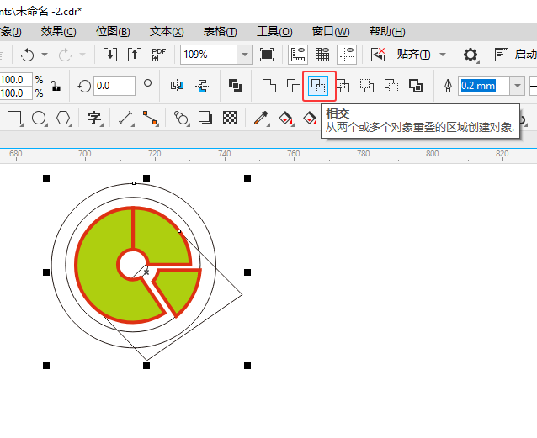
Task: Open the 表格 menu
Action: click(x=220, y=32)
